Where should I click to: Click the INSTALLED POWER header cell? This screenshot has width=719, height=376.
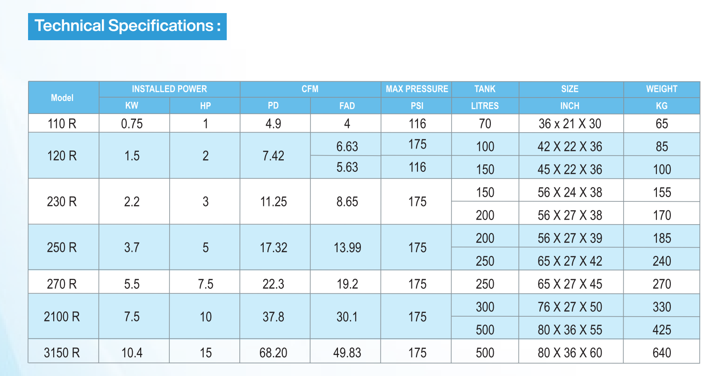[170, 89]
